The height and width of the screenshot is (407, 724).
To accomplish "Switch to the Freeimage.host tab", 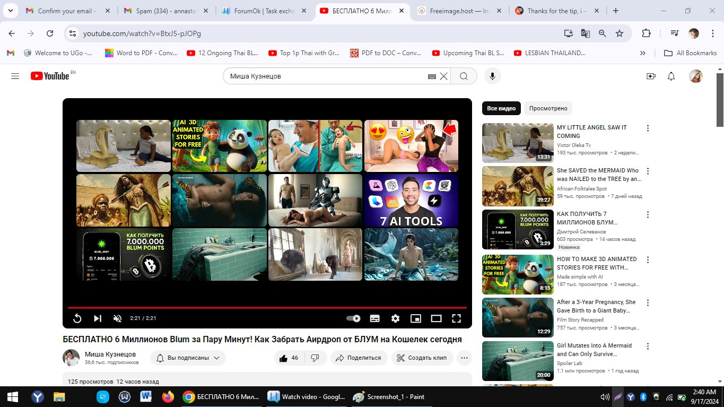I will pos(460,11).
